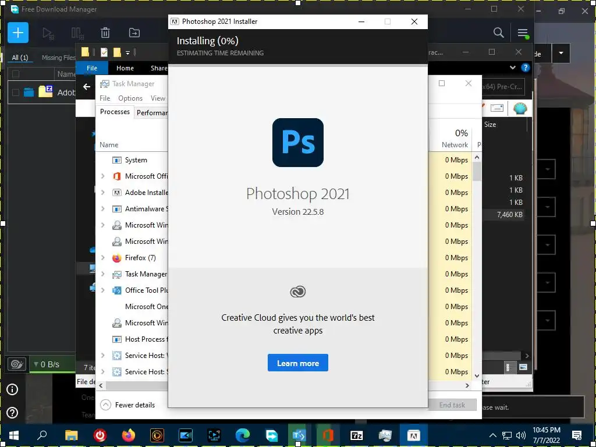Open search in Free Download Manager

click(x=499, y=33)
